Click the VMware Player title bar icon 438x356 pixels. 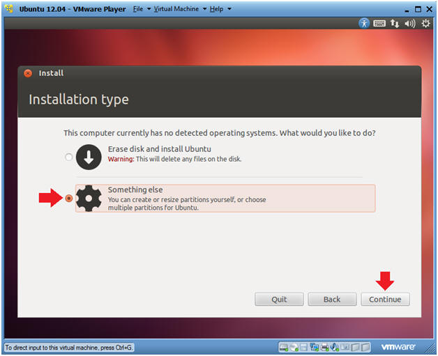click(x=9, y=8)
